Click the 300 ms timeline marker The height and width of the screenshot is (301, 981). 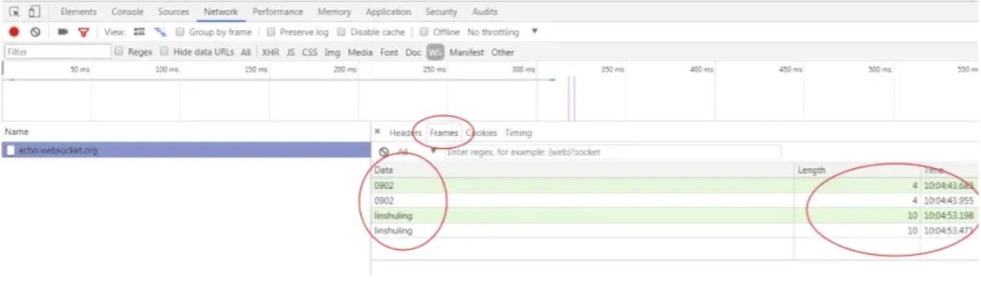point(523,70)
